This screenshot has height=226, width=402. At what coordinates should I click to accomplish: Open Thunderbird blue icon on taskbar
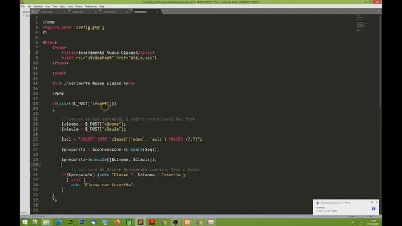pos(58,222)
